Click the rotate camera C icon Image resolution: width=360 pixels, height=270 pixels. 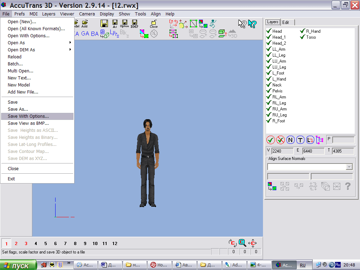click(x=232, y=243)
